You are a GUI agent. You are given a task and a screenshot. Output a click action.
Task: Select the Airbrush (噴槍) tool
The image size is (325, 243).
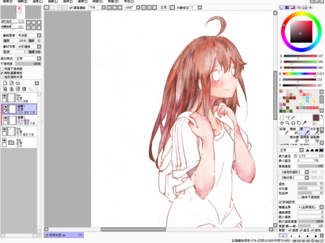click(294, 131)
